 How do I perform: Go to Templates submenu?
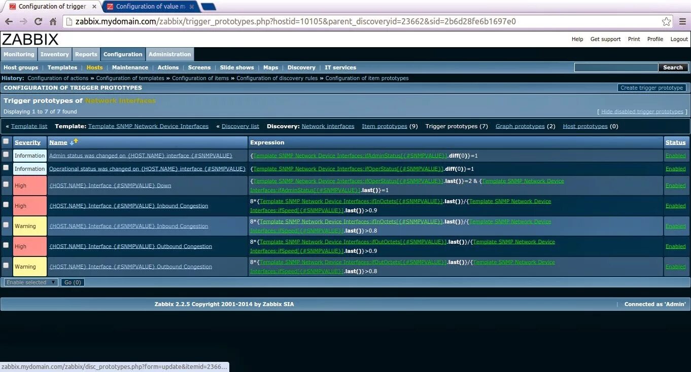pyautogui.click(x=62, y=67)
